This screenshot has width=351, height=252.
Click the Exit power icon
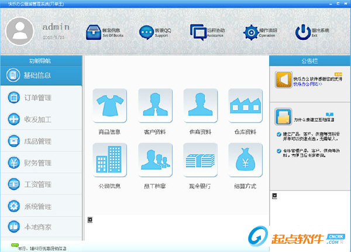coord(302,32)
